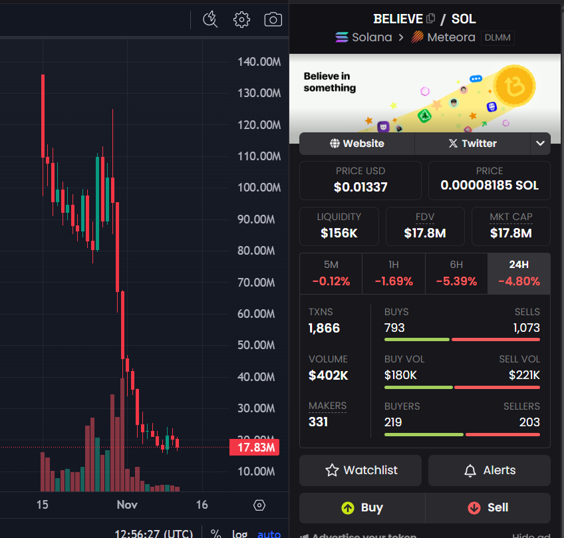Click the red Sell arrow icon

tap(474, 508)
